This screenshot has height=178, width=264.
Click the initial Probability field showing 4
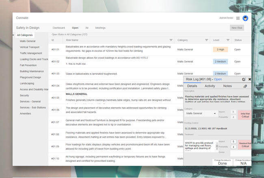click(233, 117)
